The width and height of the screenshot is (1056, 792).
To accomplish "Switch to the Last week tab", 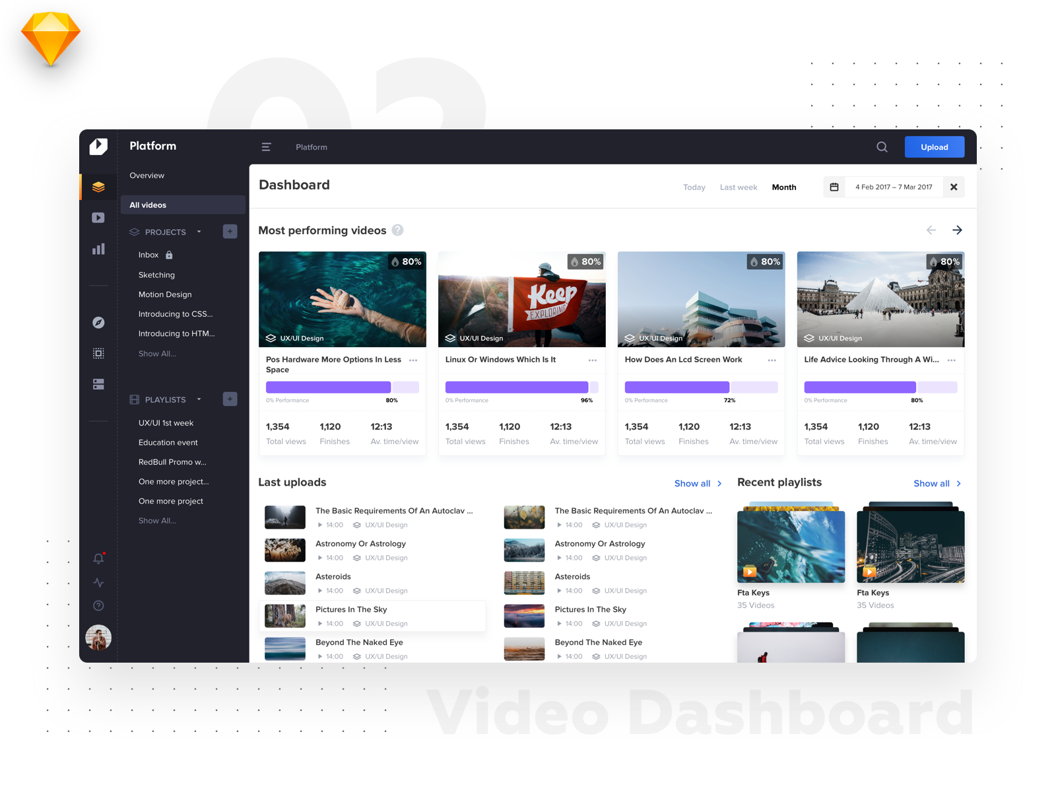I will point(738,187).
